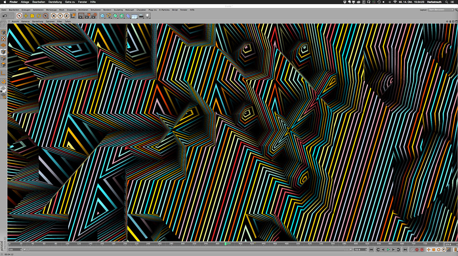Go to end of animation
Screen dimensions: 458x256
tap(405, 249)
